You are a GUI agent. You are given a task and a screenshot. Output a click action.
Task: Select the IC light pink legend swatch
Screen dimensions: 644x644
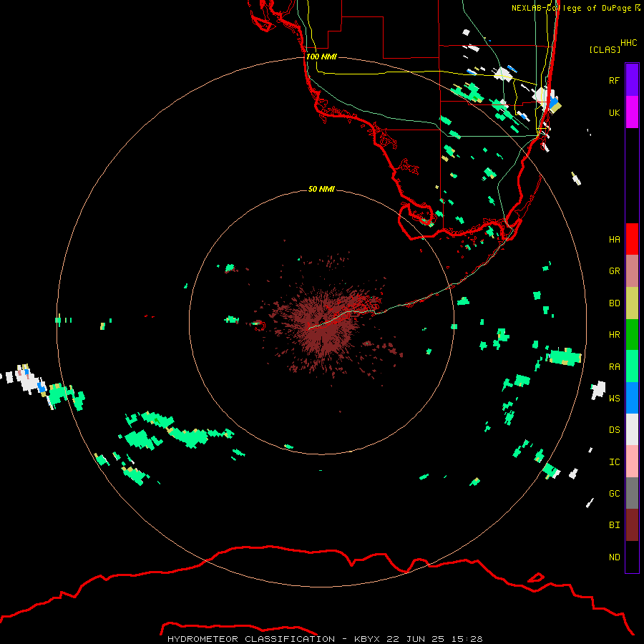pos(632,462)
